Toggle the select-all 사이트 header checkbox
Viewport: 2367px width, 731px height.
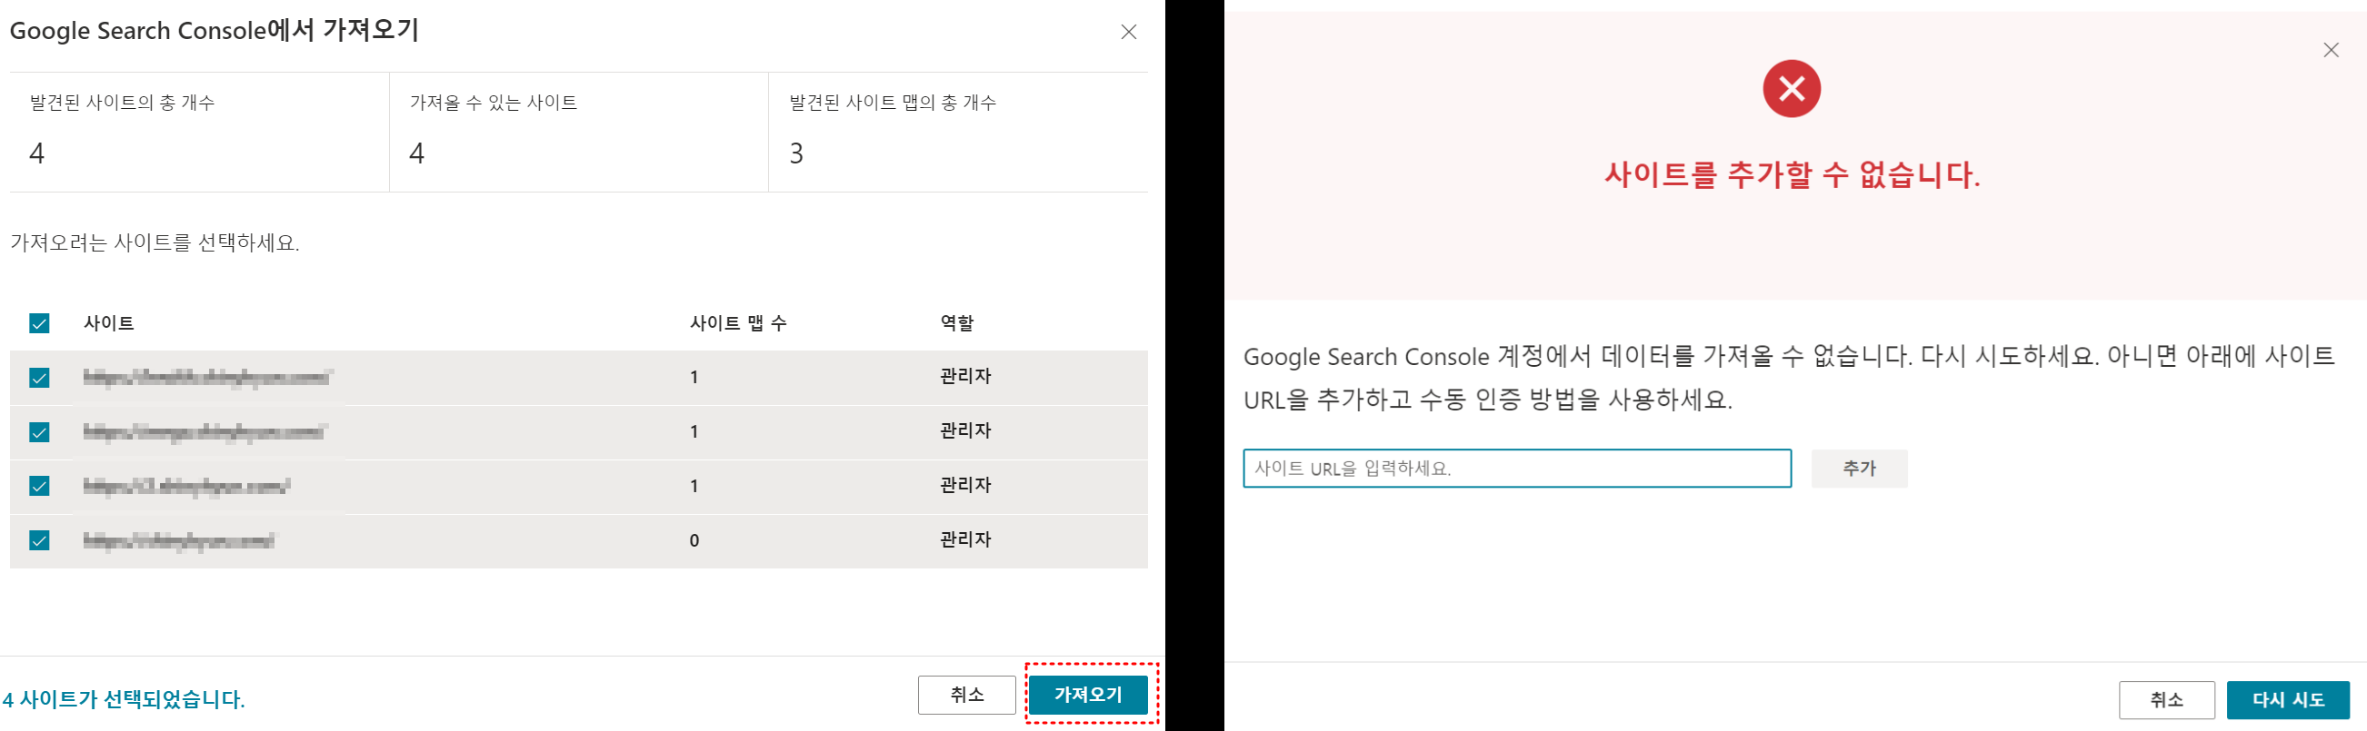pos(38,323)
